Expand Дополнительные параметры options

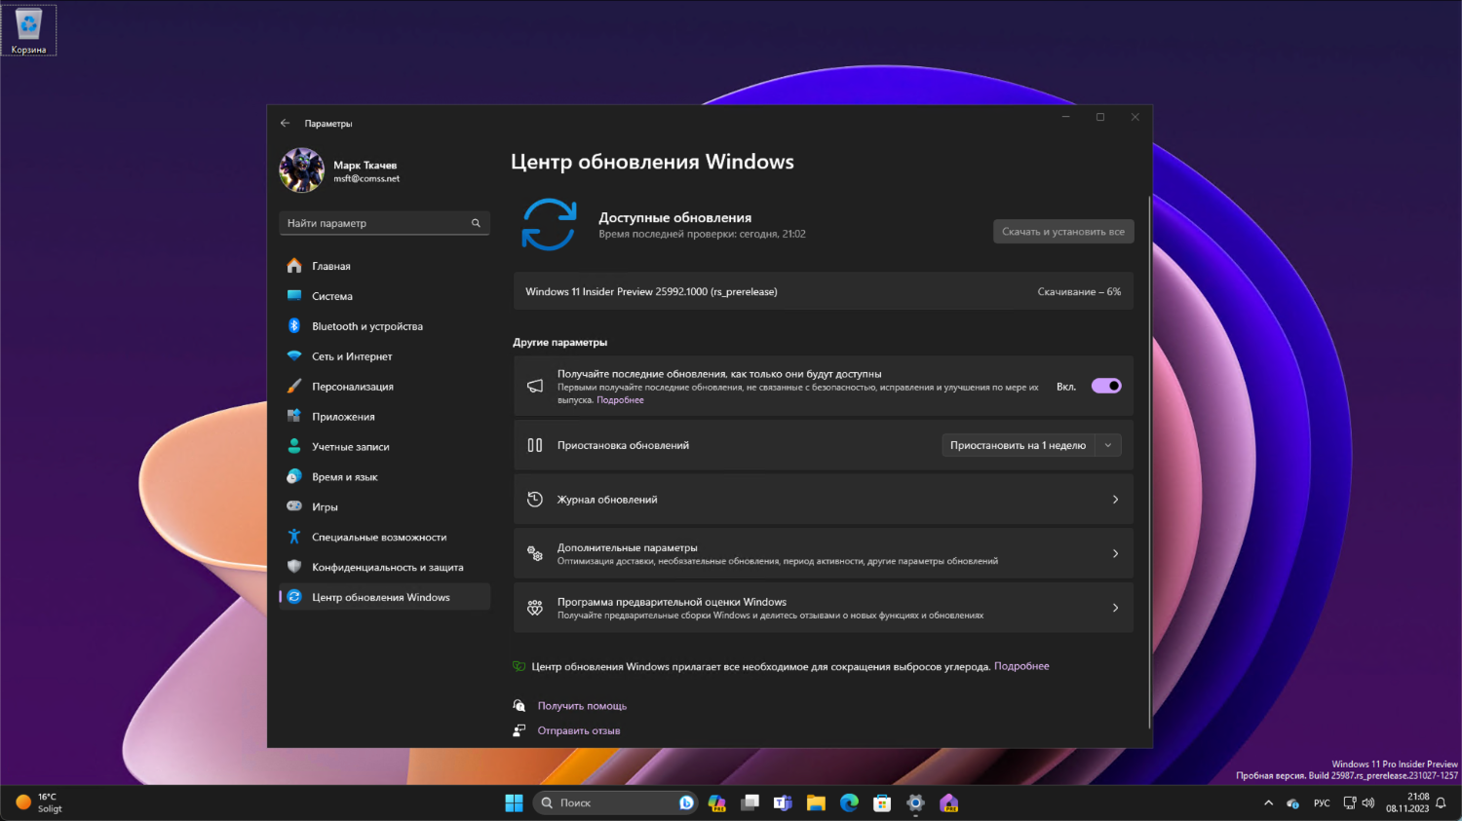click(823, 553)
